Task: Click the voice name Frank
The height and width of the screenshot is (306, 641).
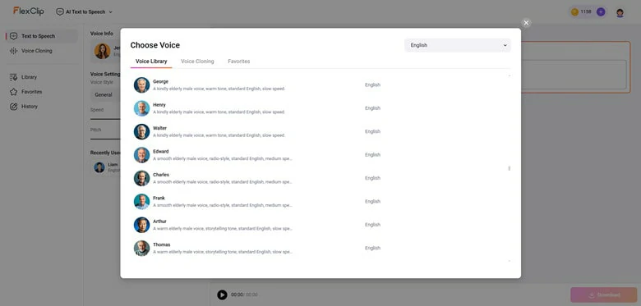Action: tap(159, 198)
